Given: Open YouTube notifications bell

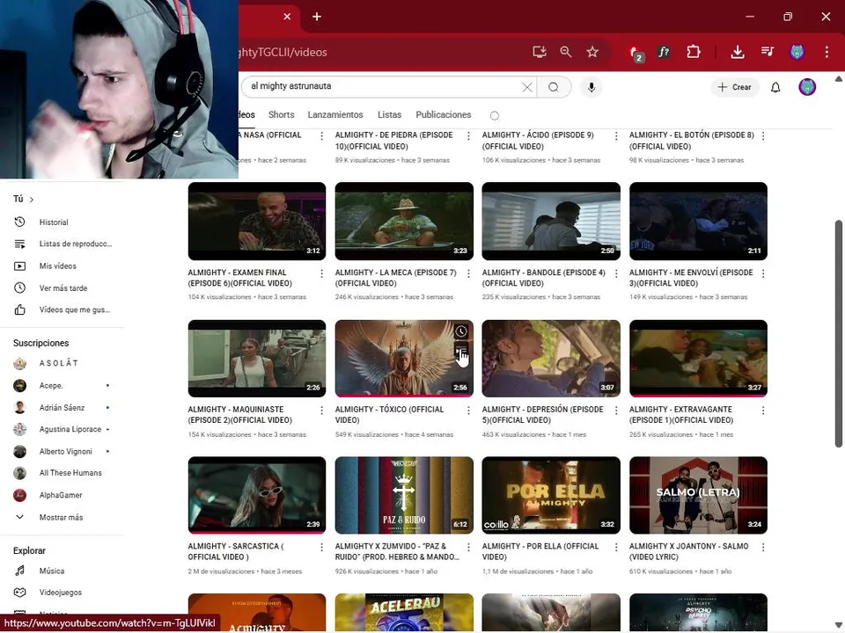Looking at the screenshot, I should tap(775, 87).
